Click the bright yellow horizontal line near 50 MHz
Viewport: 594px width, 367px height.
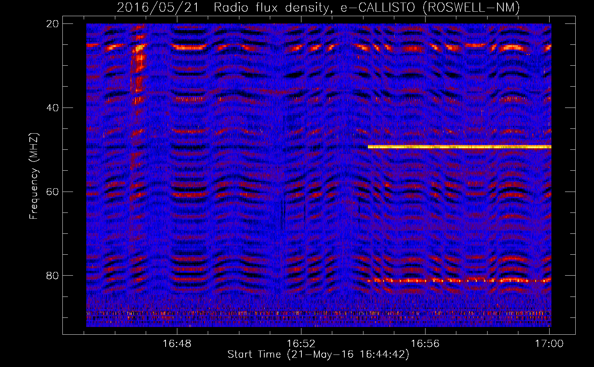459,147
